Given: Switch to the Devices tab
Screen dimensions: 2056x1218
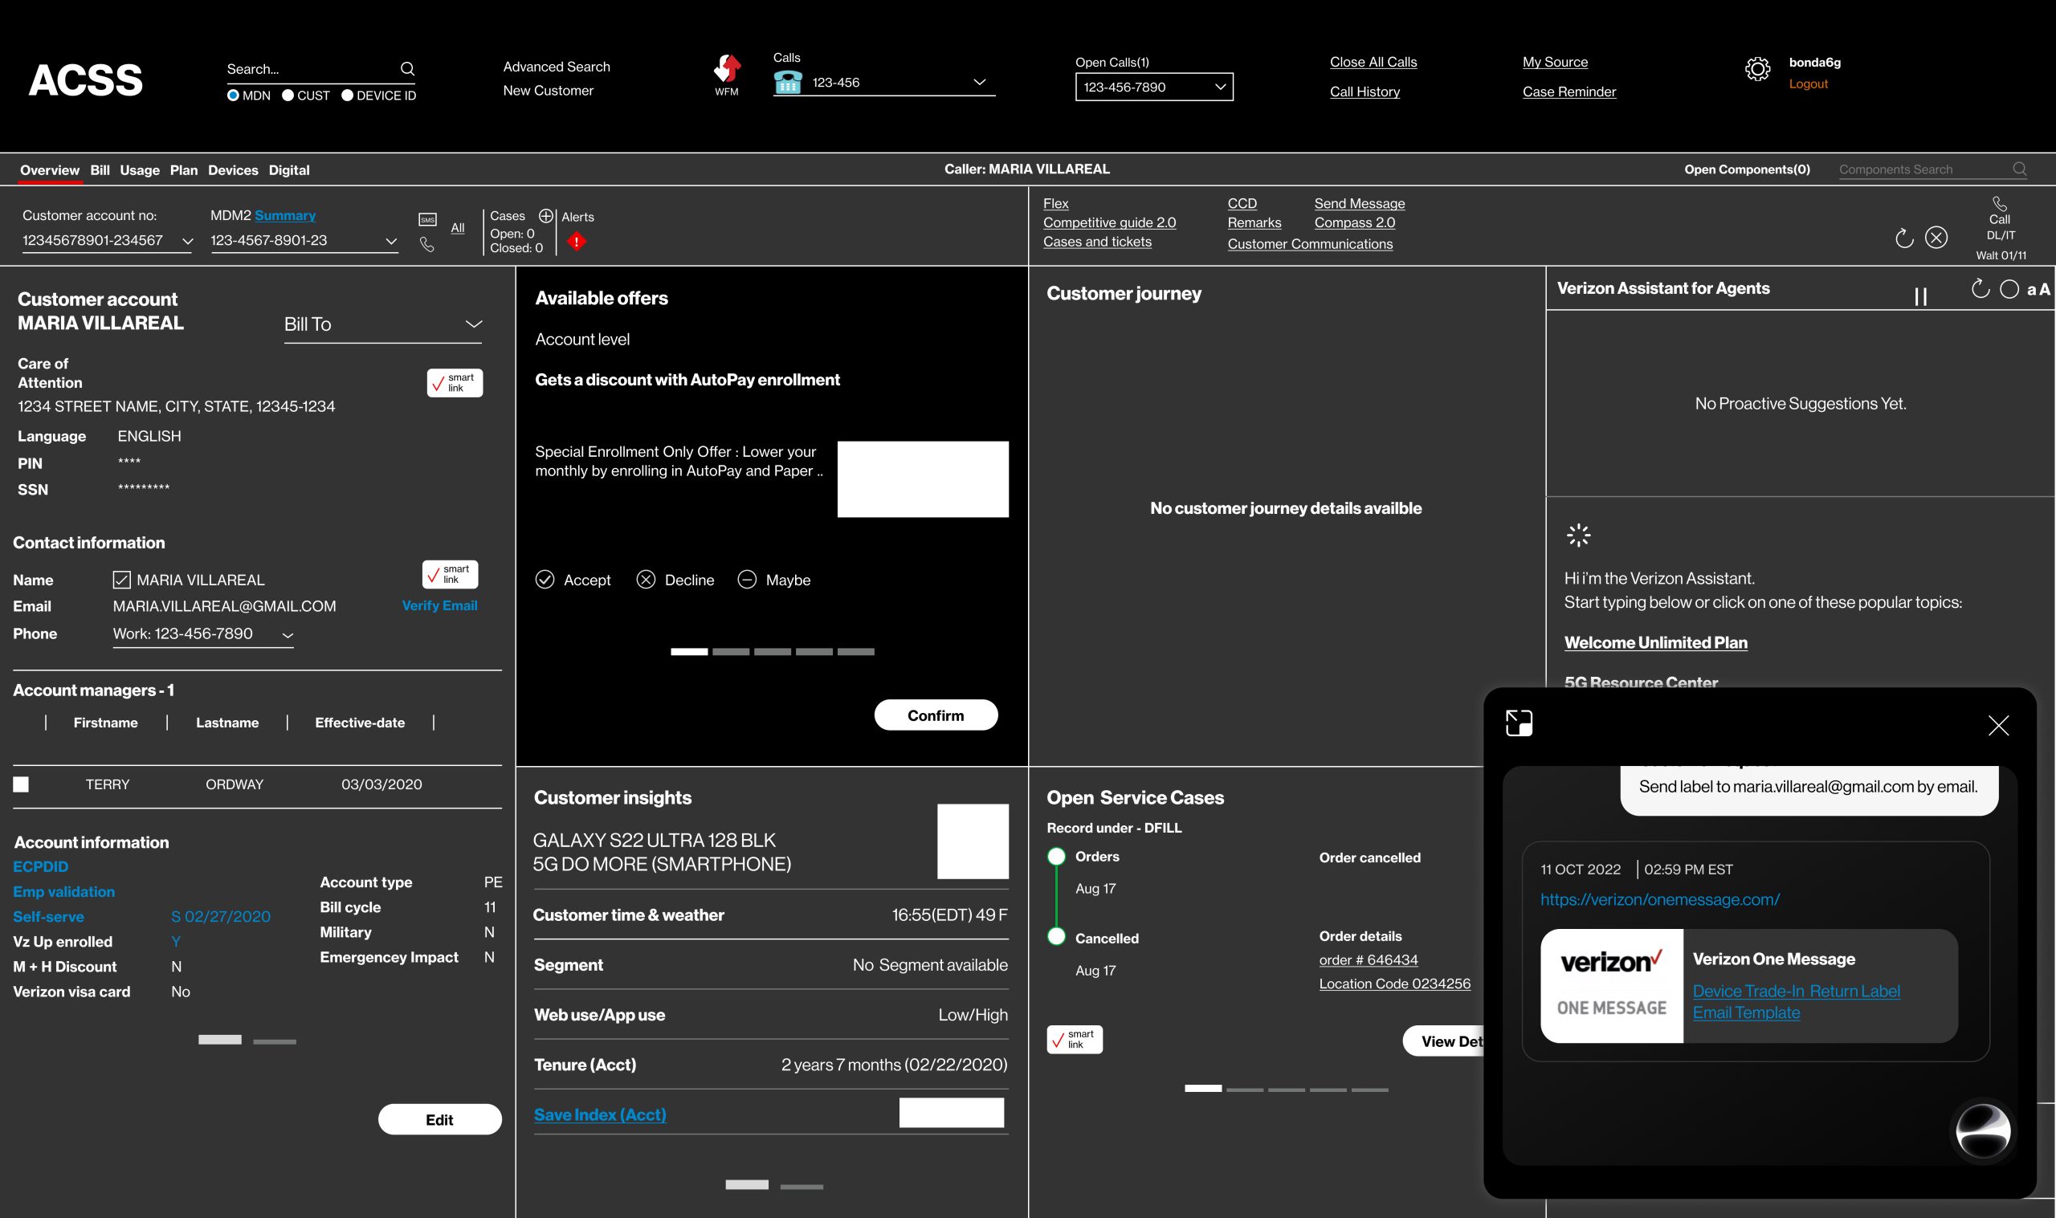Looking at the screenshot, I should [232, 170].
